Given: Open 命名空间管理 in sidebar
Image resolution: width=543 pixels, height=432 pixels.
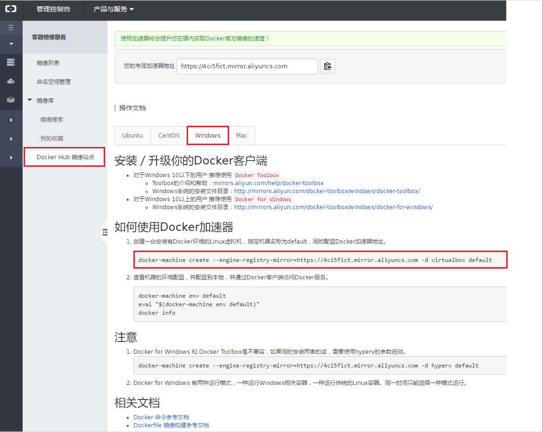Looking at the screenshot, I should (x=54, y=82).
